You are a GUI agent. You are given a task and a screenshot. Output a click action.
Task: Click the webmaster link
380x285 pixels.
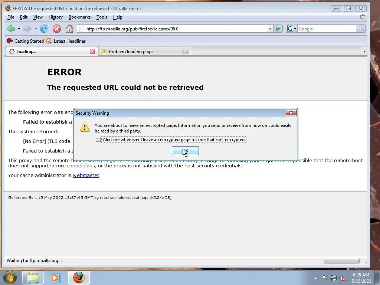[x=86, y=175]
